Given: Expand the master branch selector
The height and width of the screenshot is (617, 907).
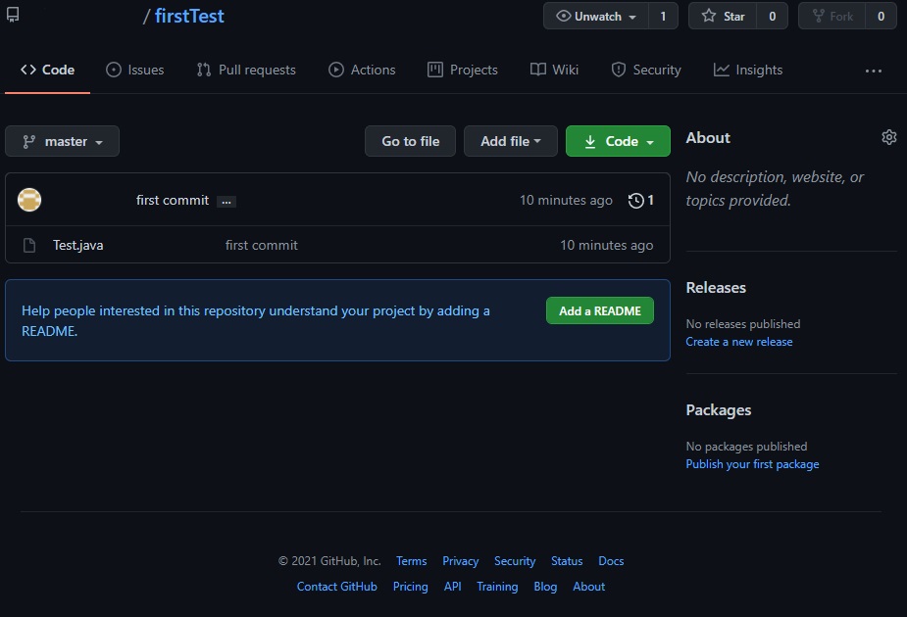Looking at the screenshot, I should tap(63, 141).
